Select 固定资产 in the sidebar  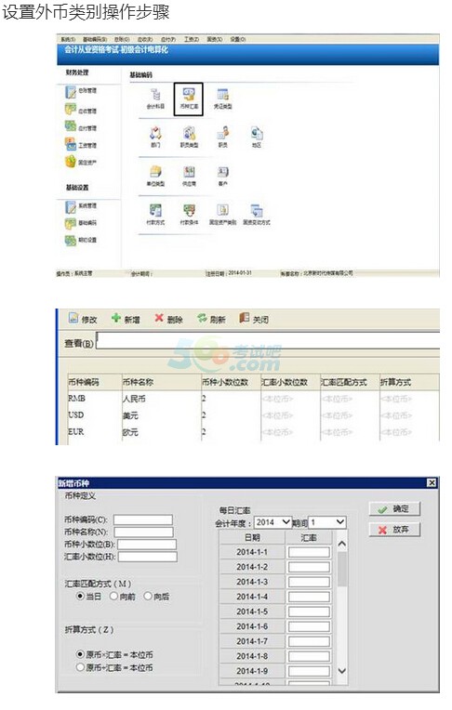pyautogui.click(x=81, y=162)
